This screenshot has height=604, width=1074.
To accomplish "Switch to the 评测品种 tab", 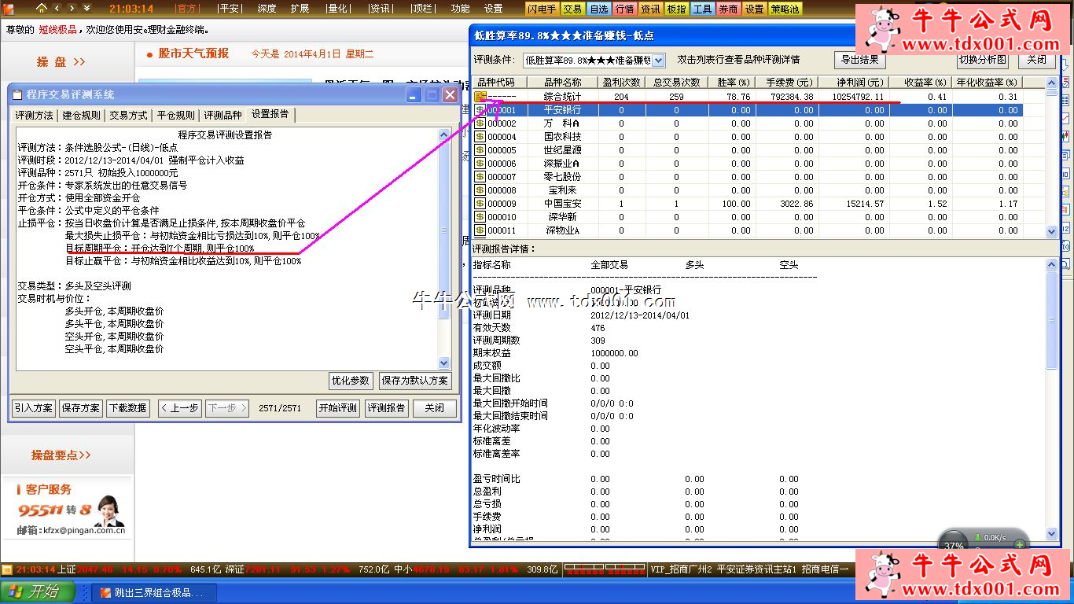I will click(x=223, y=116).
